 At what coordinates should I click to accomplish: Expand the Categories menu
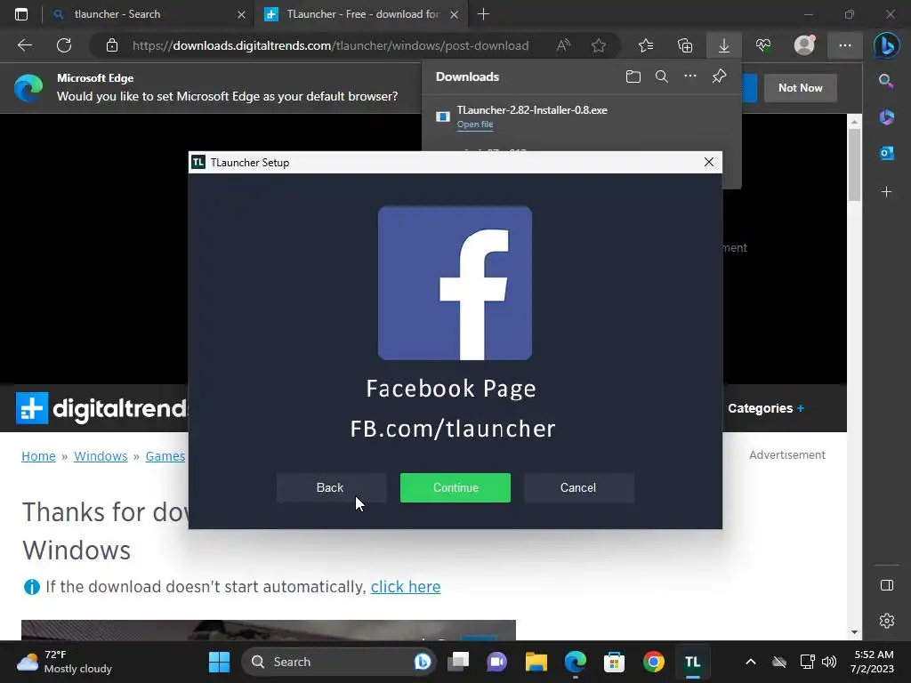point(766,408)
